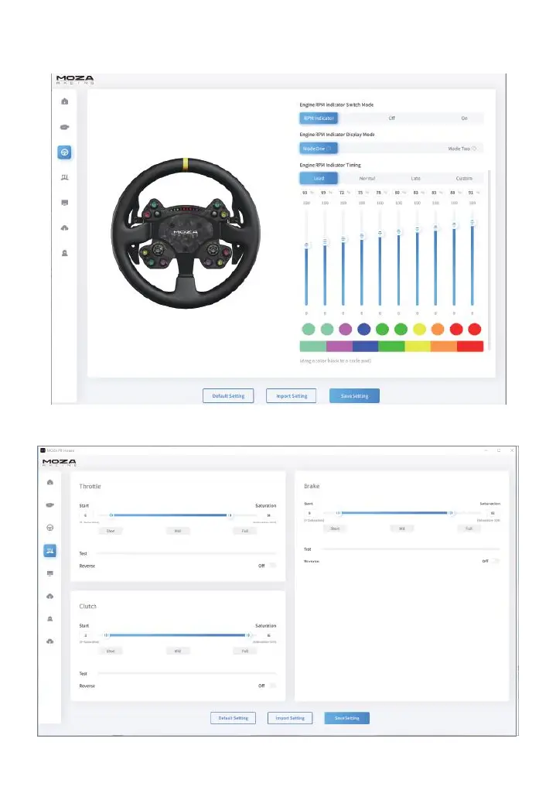Viewport: 556px width, 790px height.
Task: Open dashboard display icon in upper window sidebar
Action: [x=64, y=203]
